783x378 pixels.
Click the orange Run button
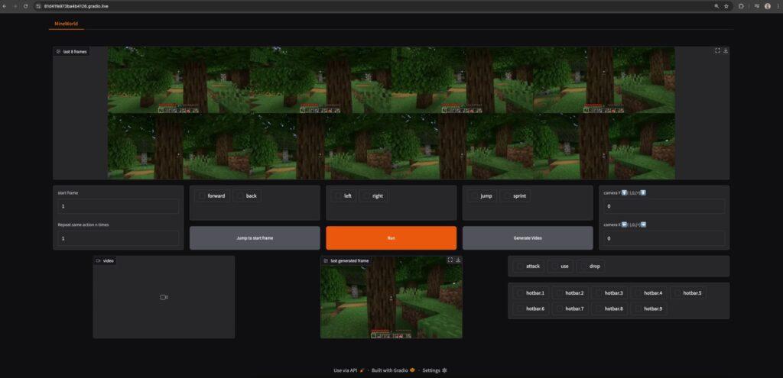tap(391, 237)
